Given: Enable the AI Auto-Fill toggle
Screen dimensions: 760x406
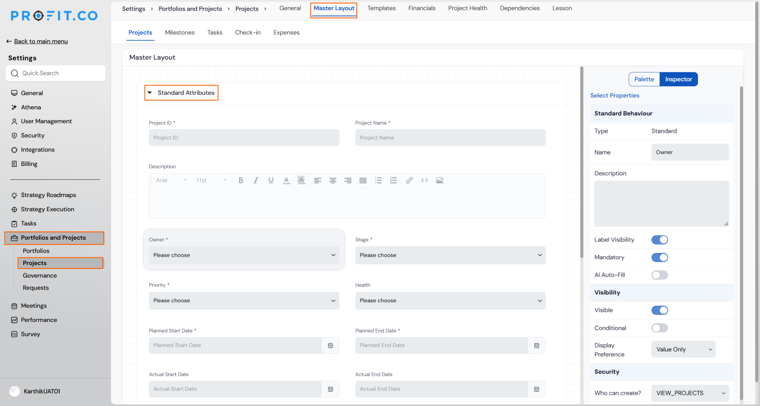Looking at the screenshot, I should 659,275.
